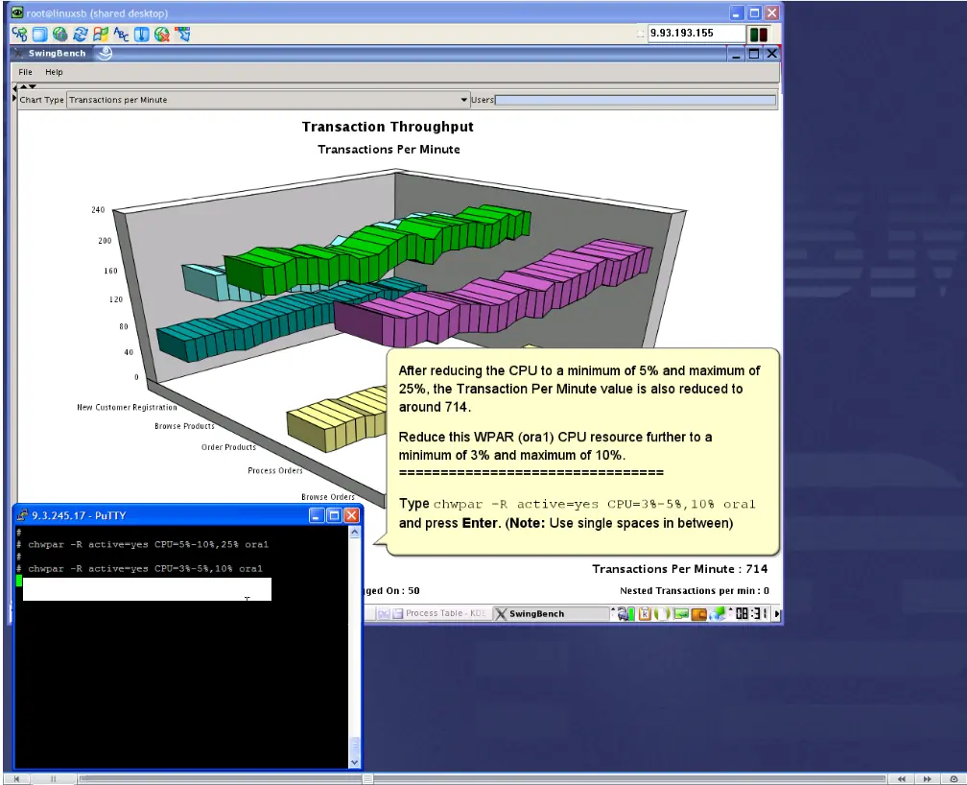Viewport: 967px width, 785px height.
Task: Click the Windows flag icon in the toolbar
Action: (101, 35)
